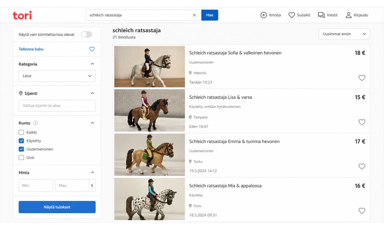Click the Kirjaudu header text

pos(361,15)
